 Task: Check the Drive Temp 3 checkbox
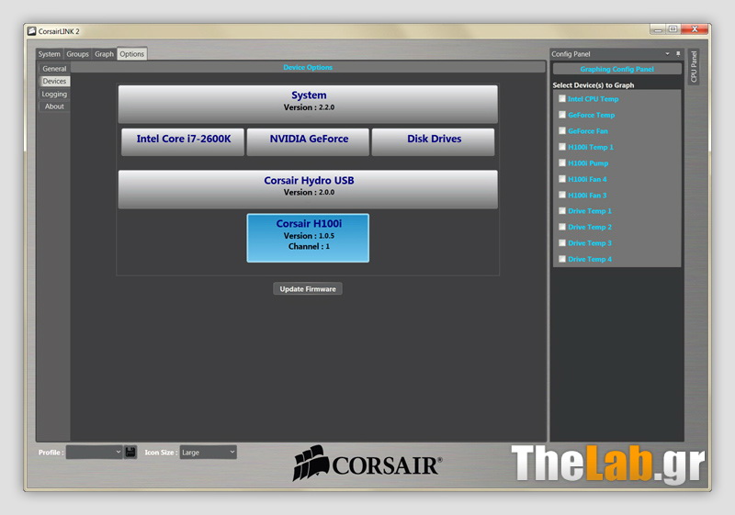coord(562,242)
